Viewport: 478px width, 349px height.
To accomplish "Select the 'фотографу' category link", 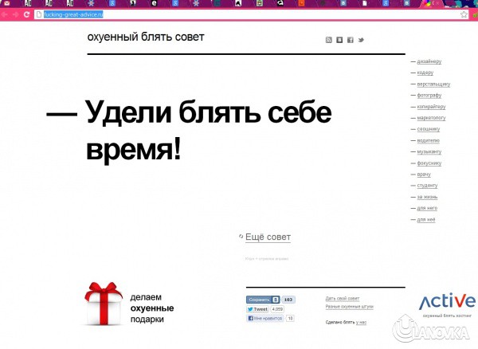I will (429, 95).
